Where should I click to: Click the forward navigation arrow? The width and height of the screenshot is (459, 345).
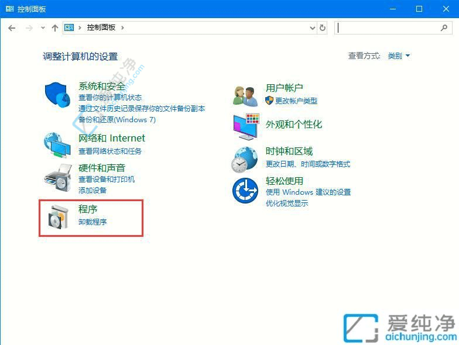29,28
